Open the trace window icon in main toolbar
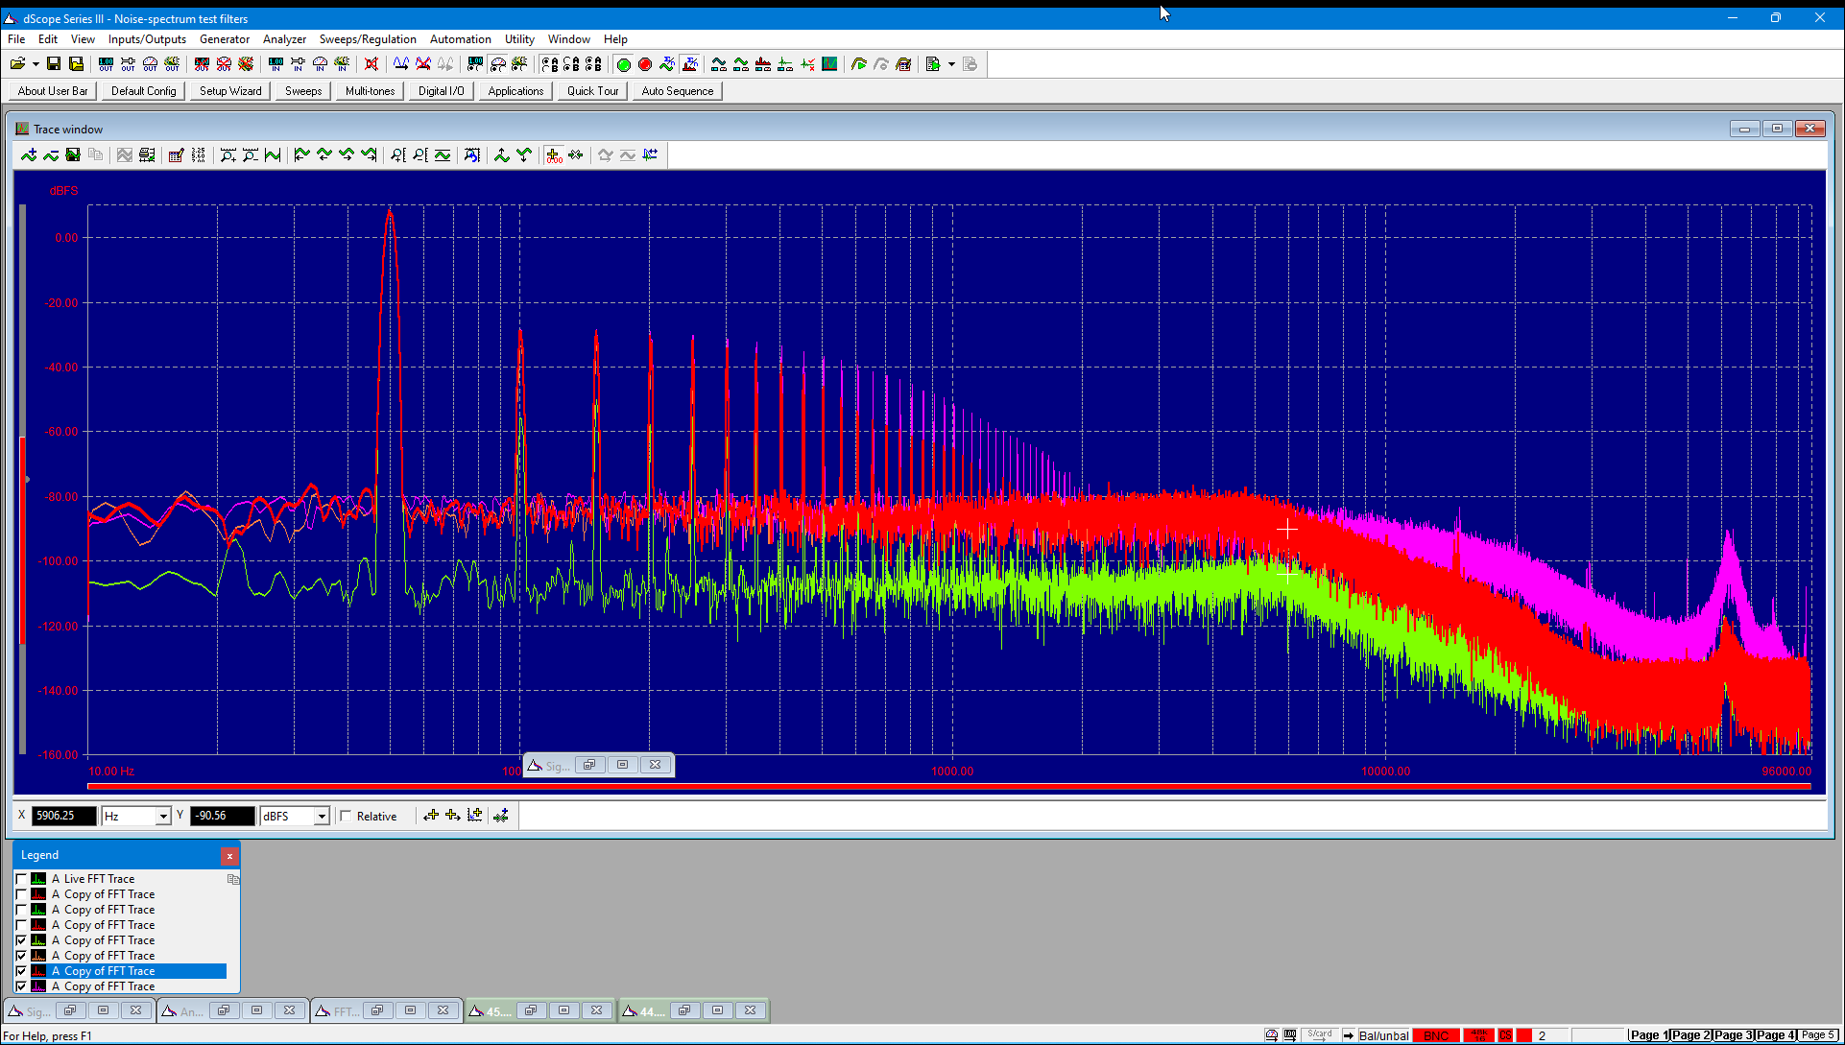The image size is (1845, 1045). click(x=829, y=64)
